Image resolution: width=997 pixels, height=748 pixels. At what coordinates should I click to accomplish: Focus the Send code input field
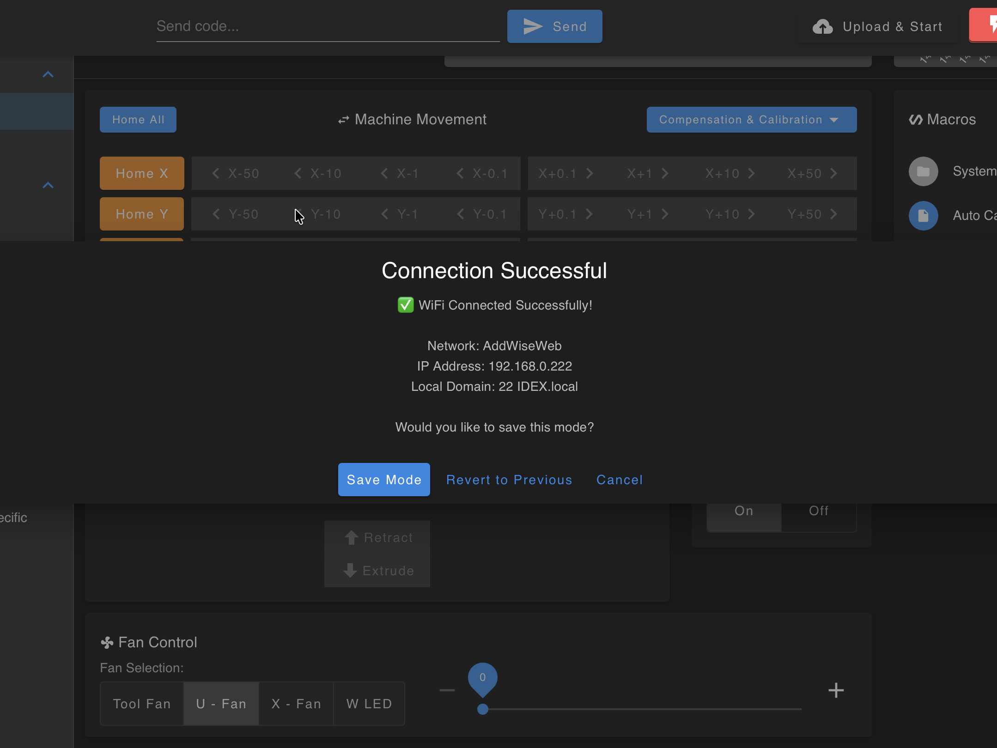328,26
